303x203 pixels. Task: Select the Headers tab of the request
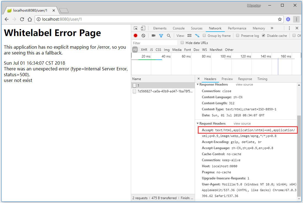(x=210, y=79)
